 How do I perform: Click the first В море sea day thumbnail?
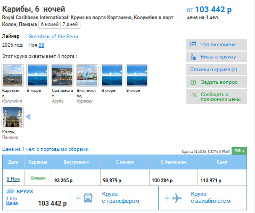(x=37, y=75)
